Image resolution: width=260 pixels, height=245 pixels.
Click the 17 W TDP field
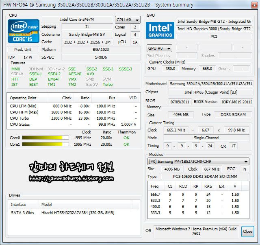pos(28,57)
